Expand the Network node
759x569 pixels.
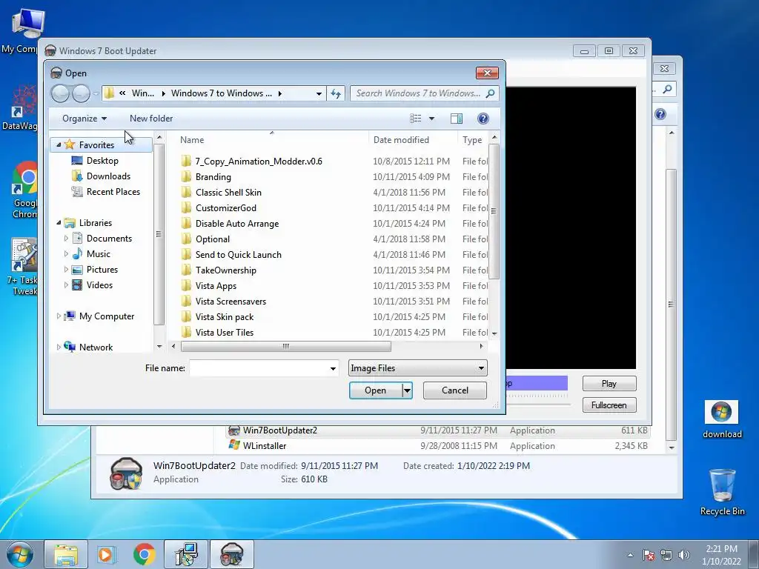point(59,347)
